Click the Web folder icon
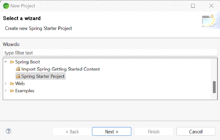 click(12, 84)
